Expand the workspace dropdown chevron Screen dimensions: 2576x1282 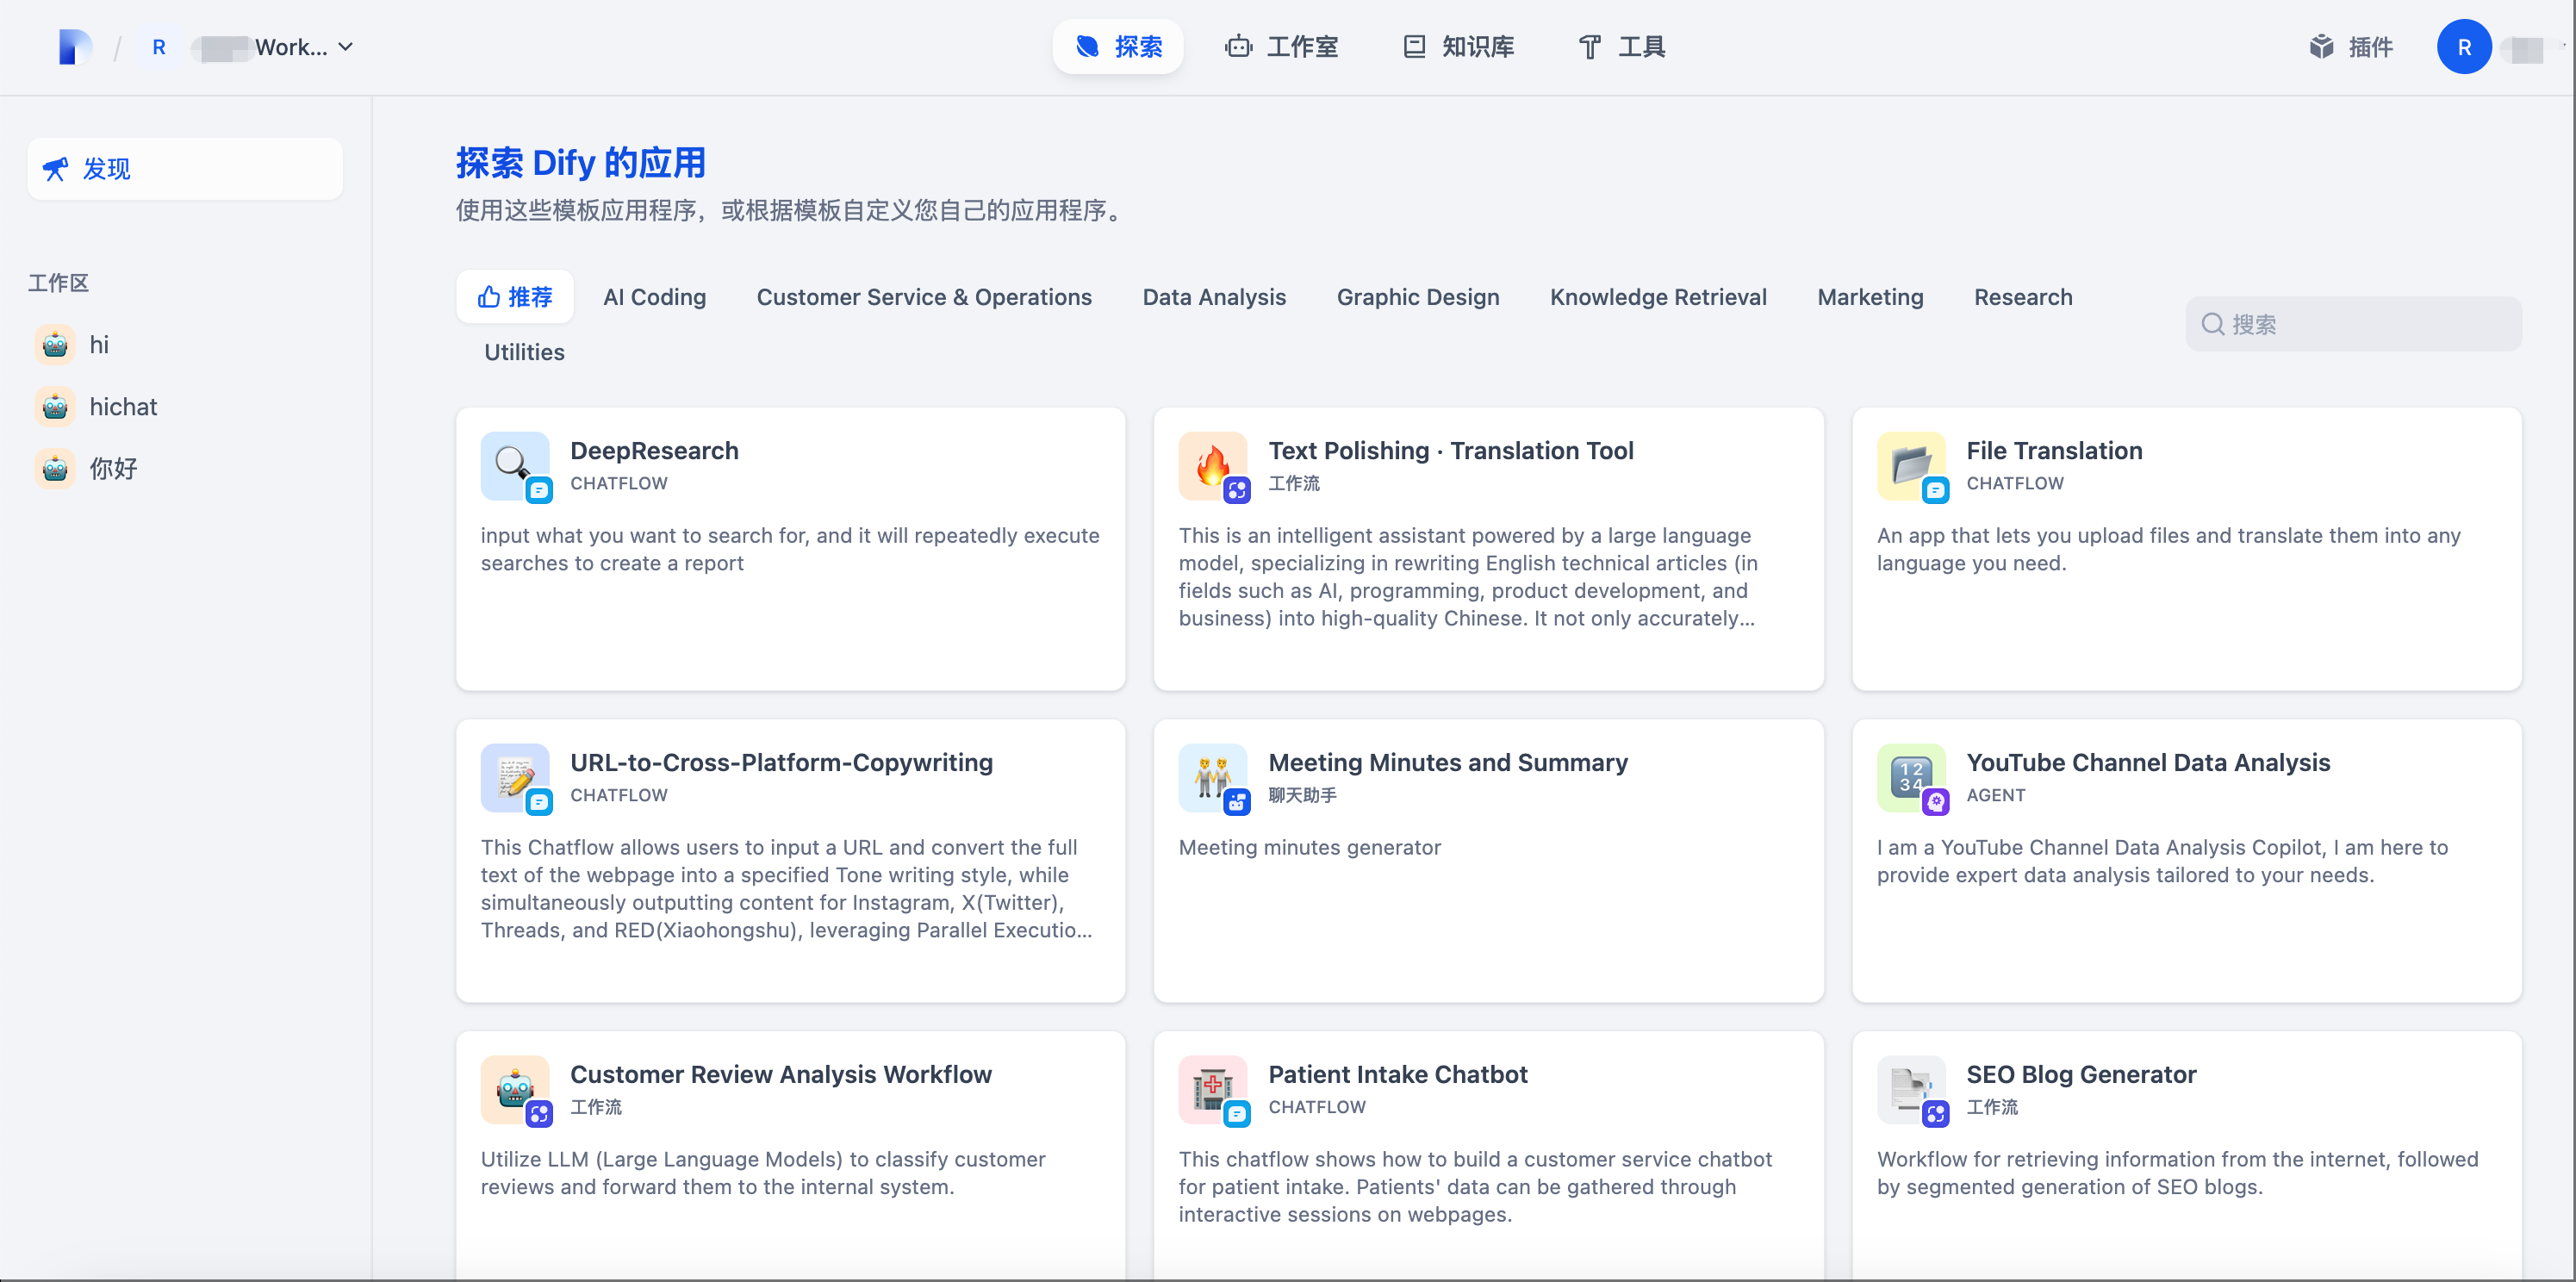click(346, 47)
